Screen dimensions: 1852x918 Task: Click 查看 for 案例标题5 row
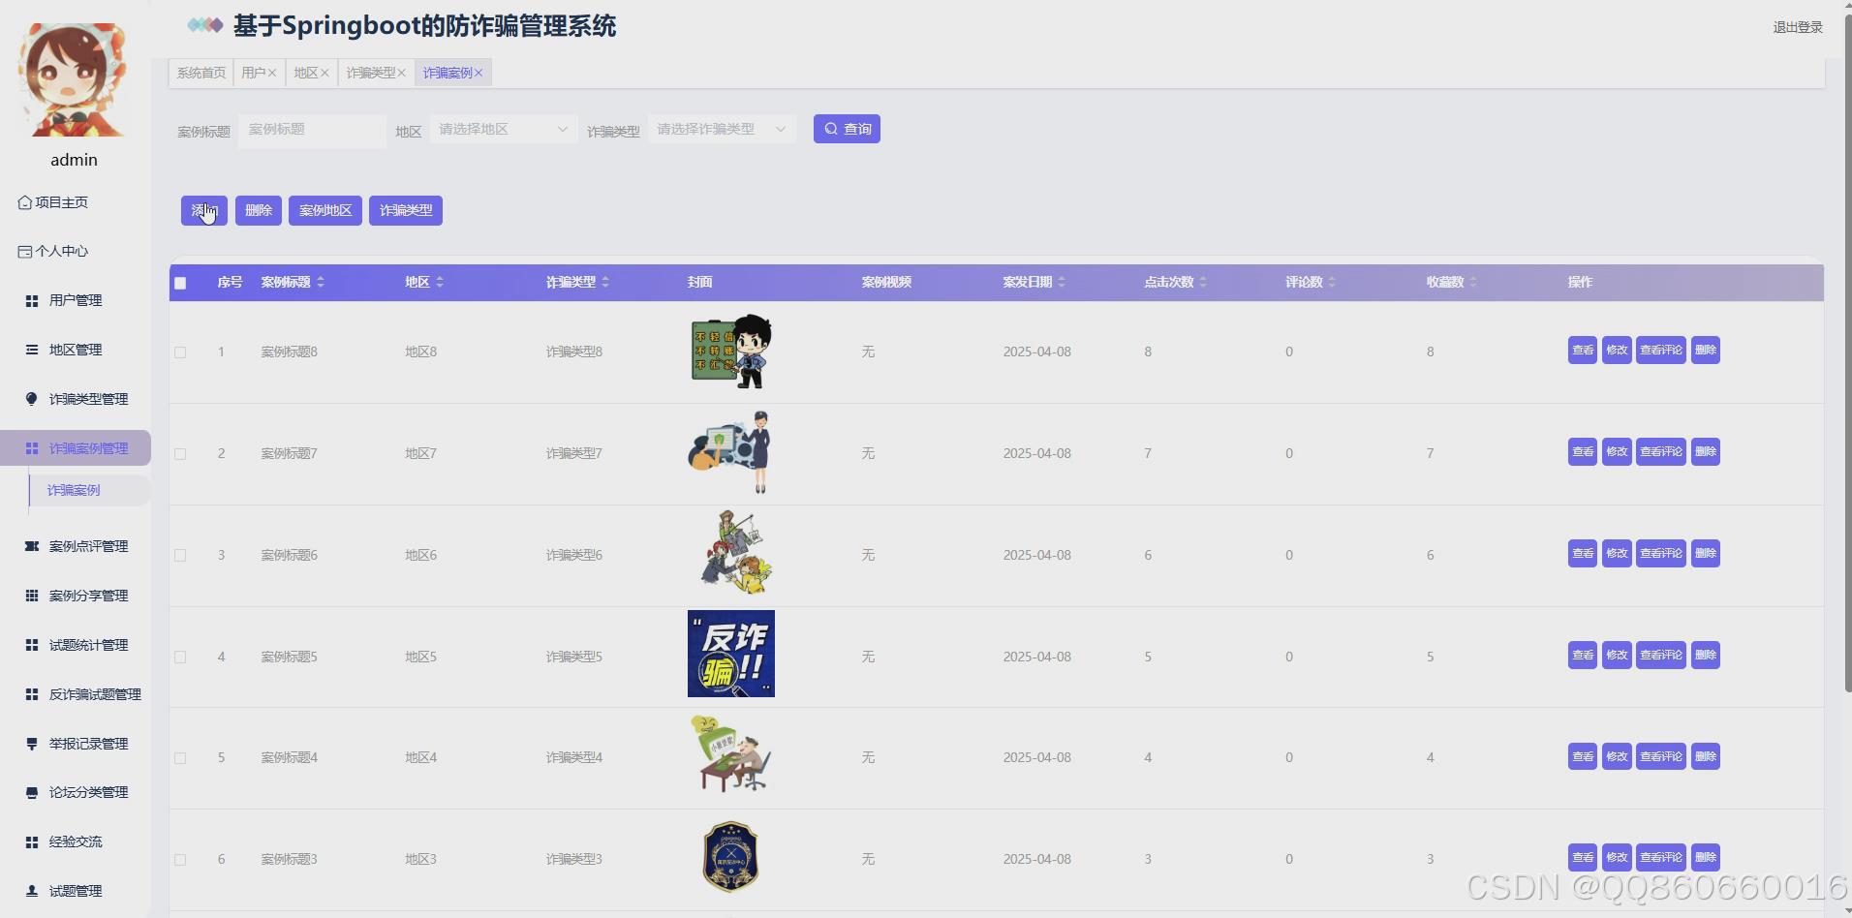tap(1583, 655)
